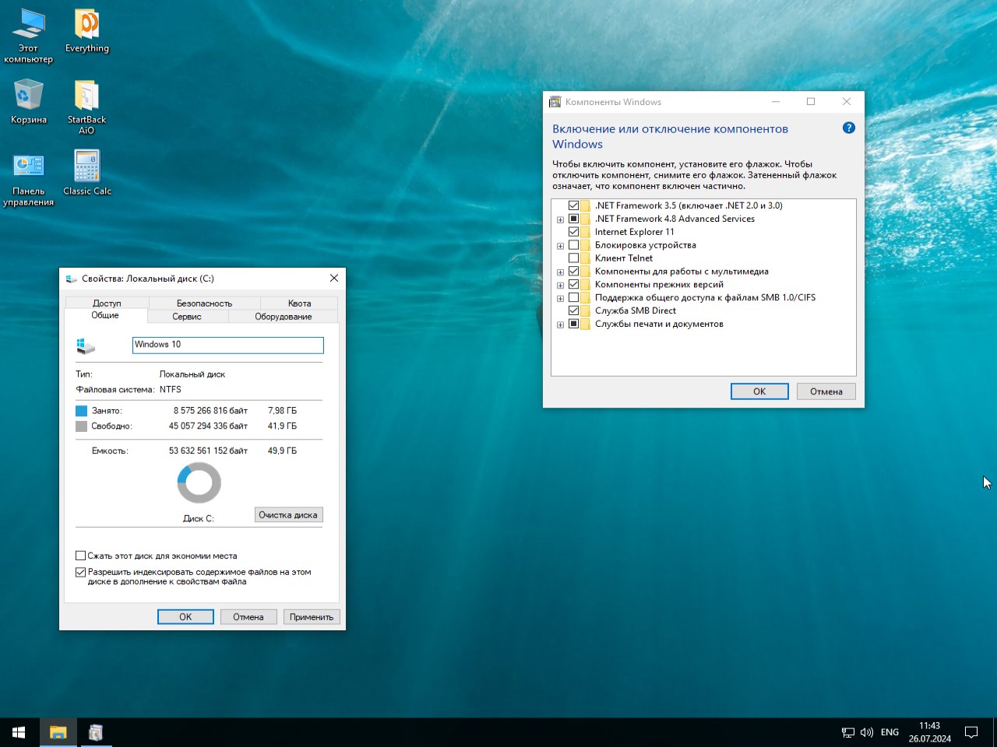Toggle the Службы печати и документов checkbox
The image size is (997, 747).
(574, 324)
